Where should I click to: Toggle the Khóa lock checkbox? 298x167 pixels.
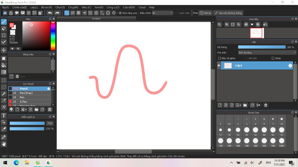tap(273, 58)
